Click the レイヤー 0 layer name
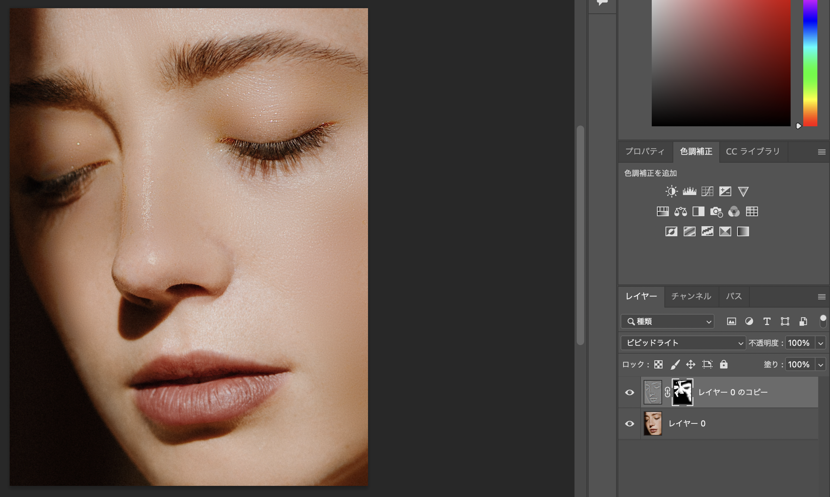Viewport: 830px width, 497px height. click(x=687, y=423)
